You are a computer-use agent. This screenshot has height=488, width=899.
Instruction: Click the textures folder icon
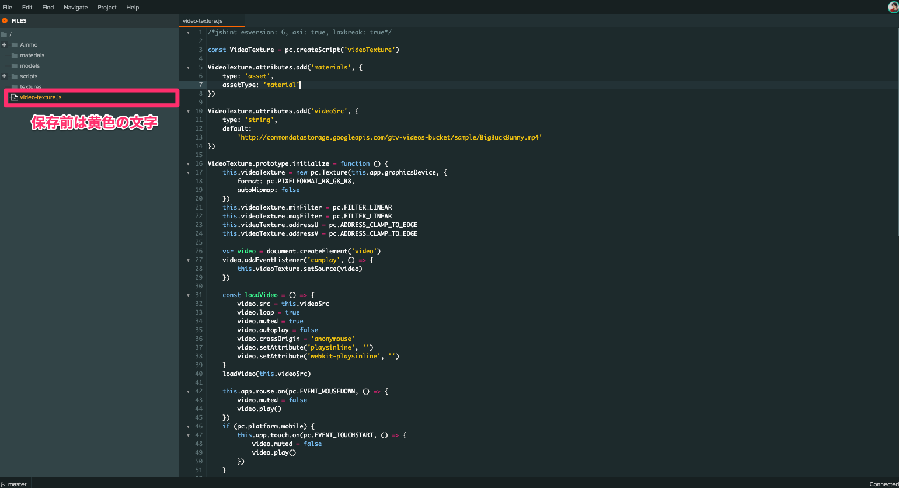pyautogui.click(x=15, y=87)
